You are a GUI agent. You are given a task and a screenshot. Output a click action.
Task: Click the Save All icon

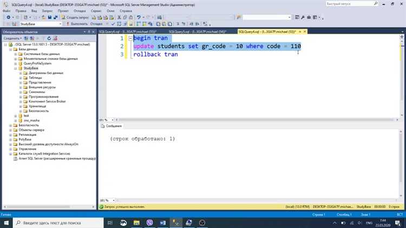tap(55, 17)
